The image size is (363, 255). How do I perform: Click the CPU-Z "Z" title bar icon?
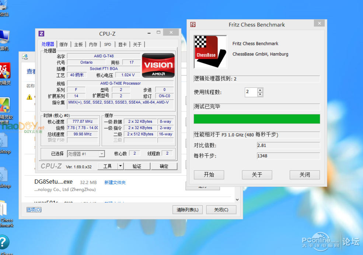click(x=41, y=33)
